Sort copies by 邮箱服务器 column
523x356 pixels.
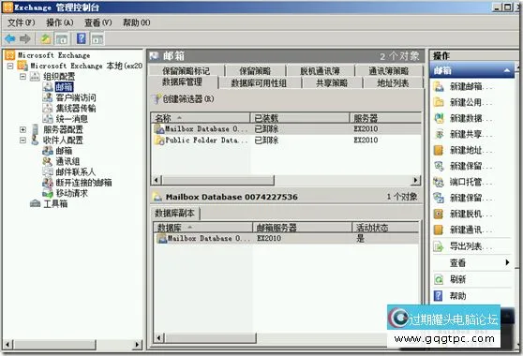(x=302, y=228)
